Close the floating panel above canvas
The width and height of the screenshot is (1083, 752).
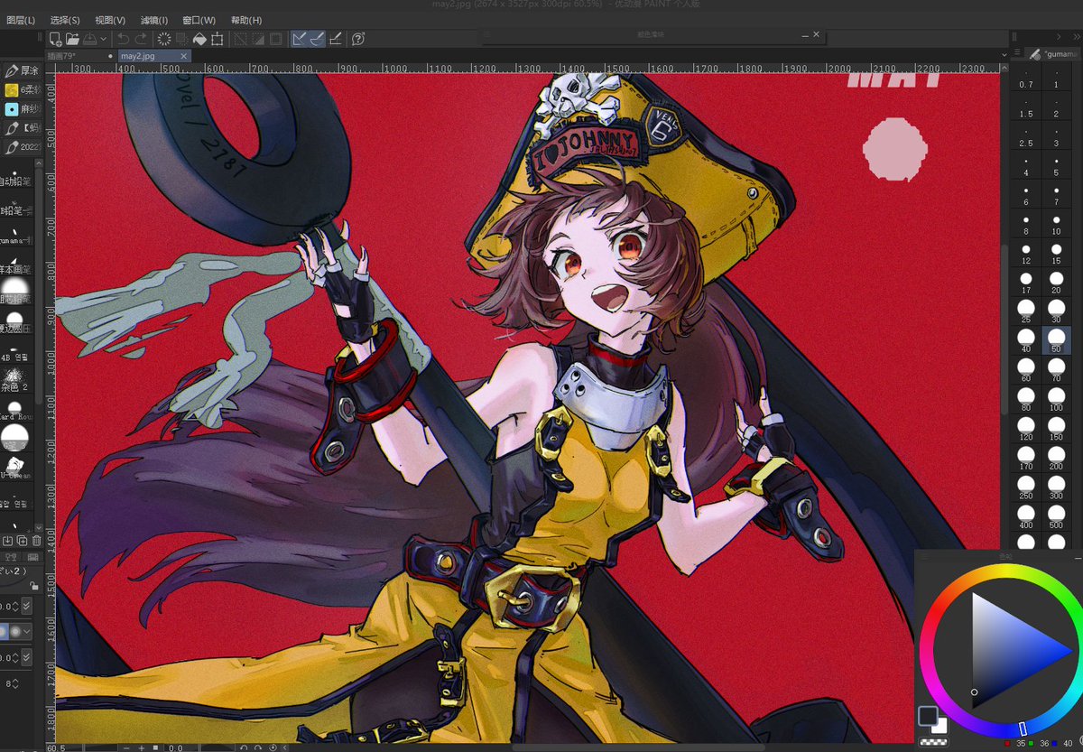point(817,35)
